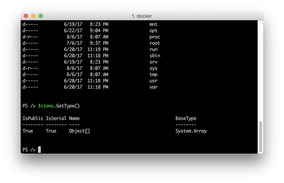Minimize the docker terminal window
The height and width of the screenshot is (183, 284).
click(x=33, y=16)
